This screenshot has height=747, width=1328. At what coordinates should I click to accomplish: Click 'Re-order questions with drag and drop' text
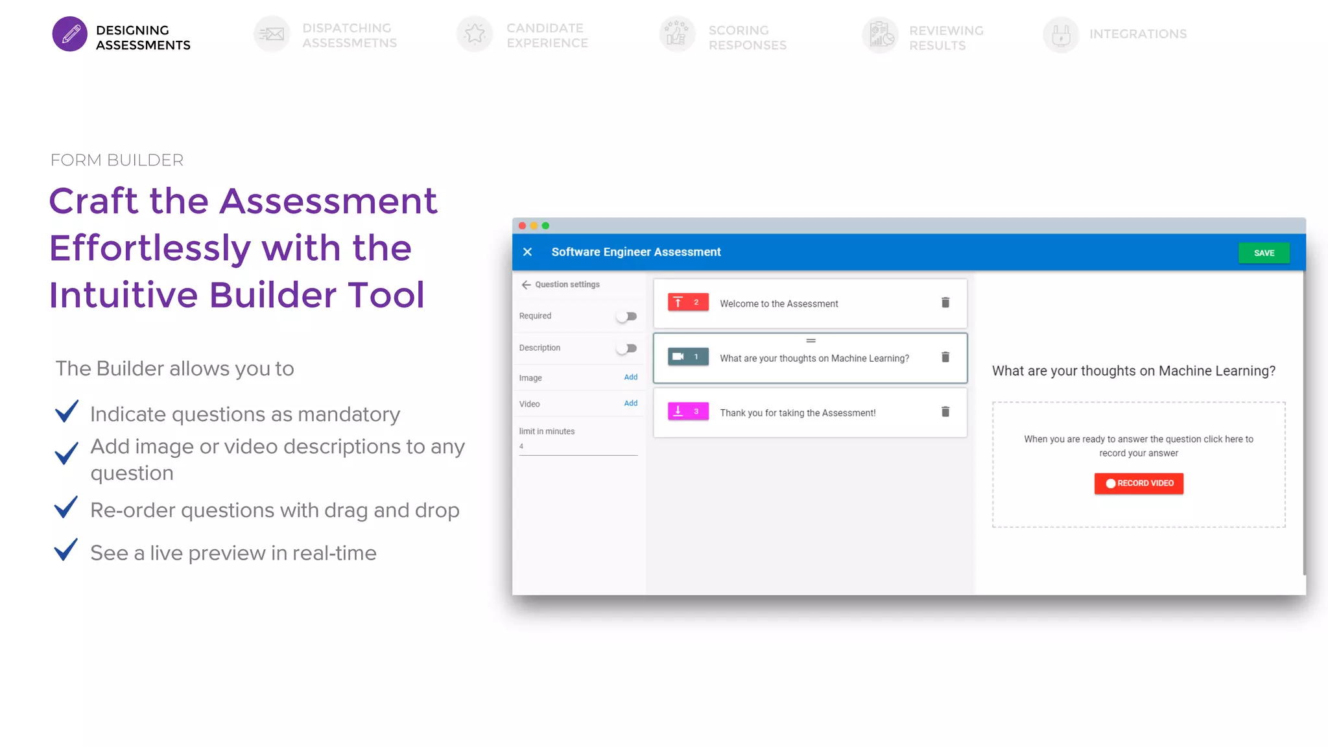pos(275,510)
